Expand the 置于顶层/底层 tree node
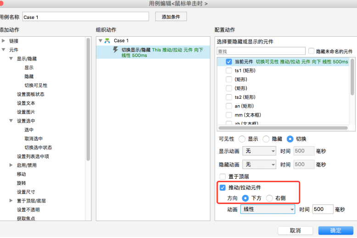357x238 pixels. coord(11,201)
